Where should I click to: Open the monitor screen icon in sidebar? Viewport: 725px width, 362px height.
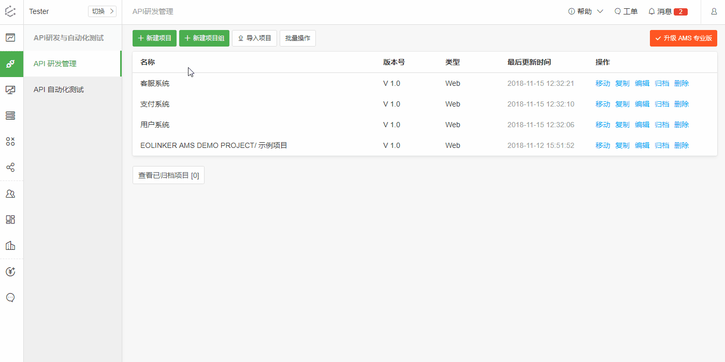tap(10, 90)
